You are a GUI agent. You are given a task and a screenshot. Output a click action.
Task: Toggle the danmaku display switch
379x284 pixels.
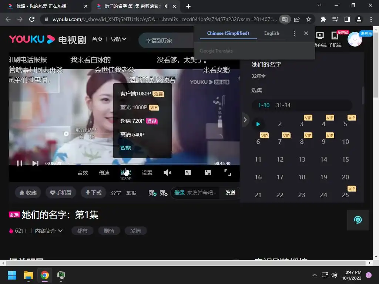[152, 193]
